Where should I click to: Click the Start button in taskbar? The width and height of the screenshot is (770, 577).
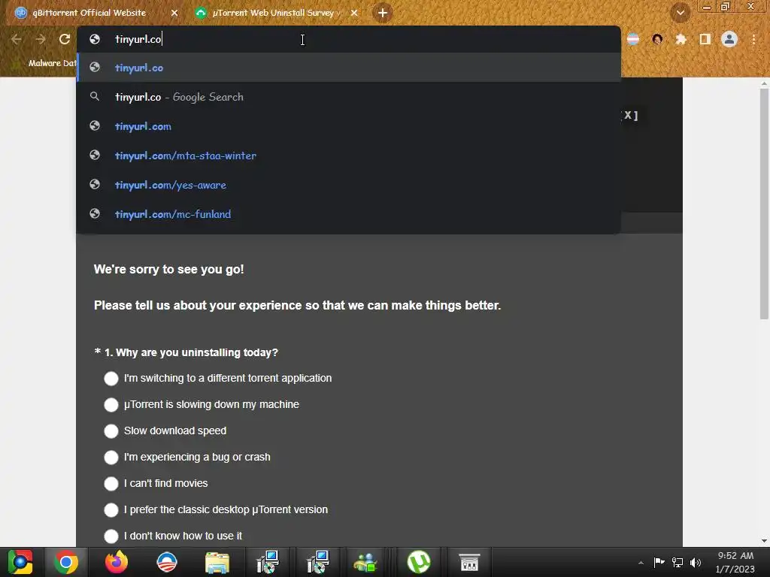[20, 562]
